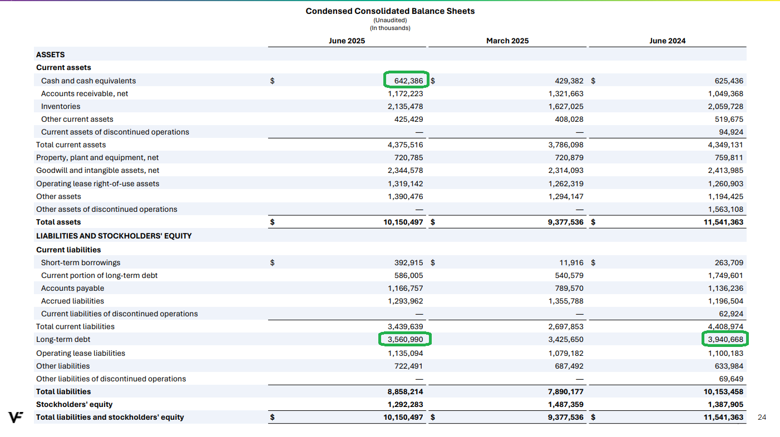The image size is (780, 437).
Task: Click stockholders' equity value 1,292,283
Action: pyautogui.click(x=406, y=404)
